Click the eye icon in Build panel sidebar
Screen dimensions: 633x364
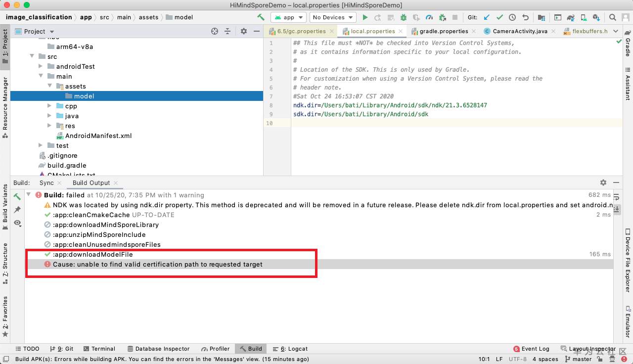pyautogui.click(x=17, y=223)
